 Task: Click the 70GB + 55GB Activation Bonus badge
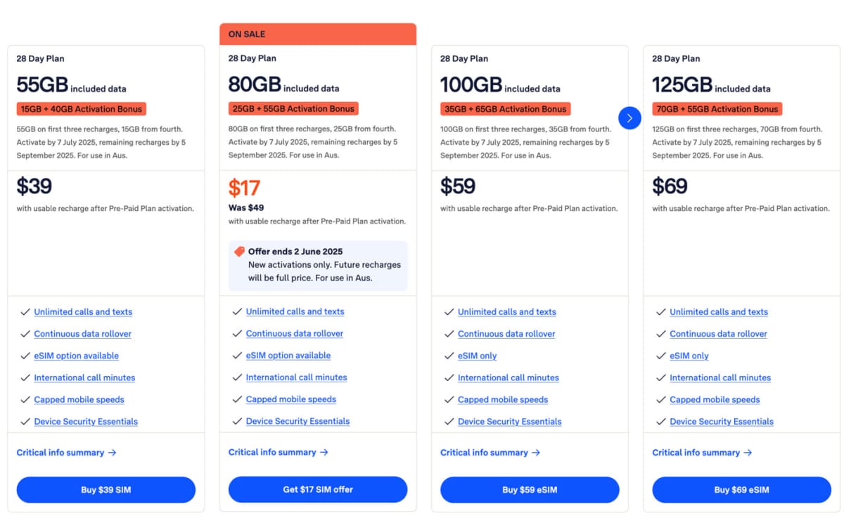[x=717, y=109]
